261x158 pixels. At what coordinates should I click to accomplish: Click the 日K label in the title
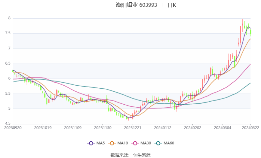point(172,5)
